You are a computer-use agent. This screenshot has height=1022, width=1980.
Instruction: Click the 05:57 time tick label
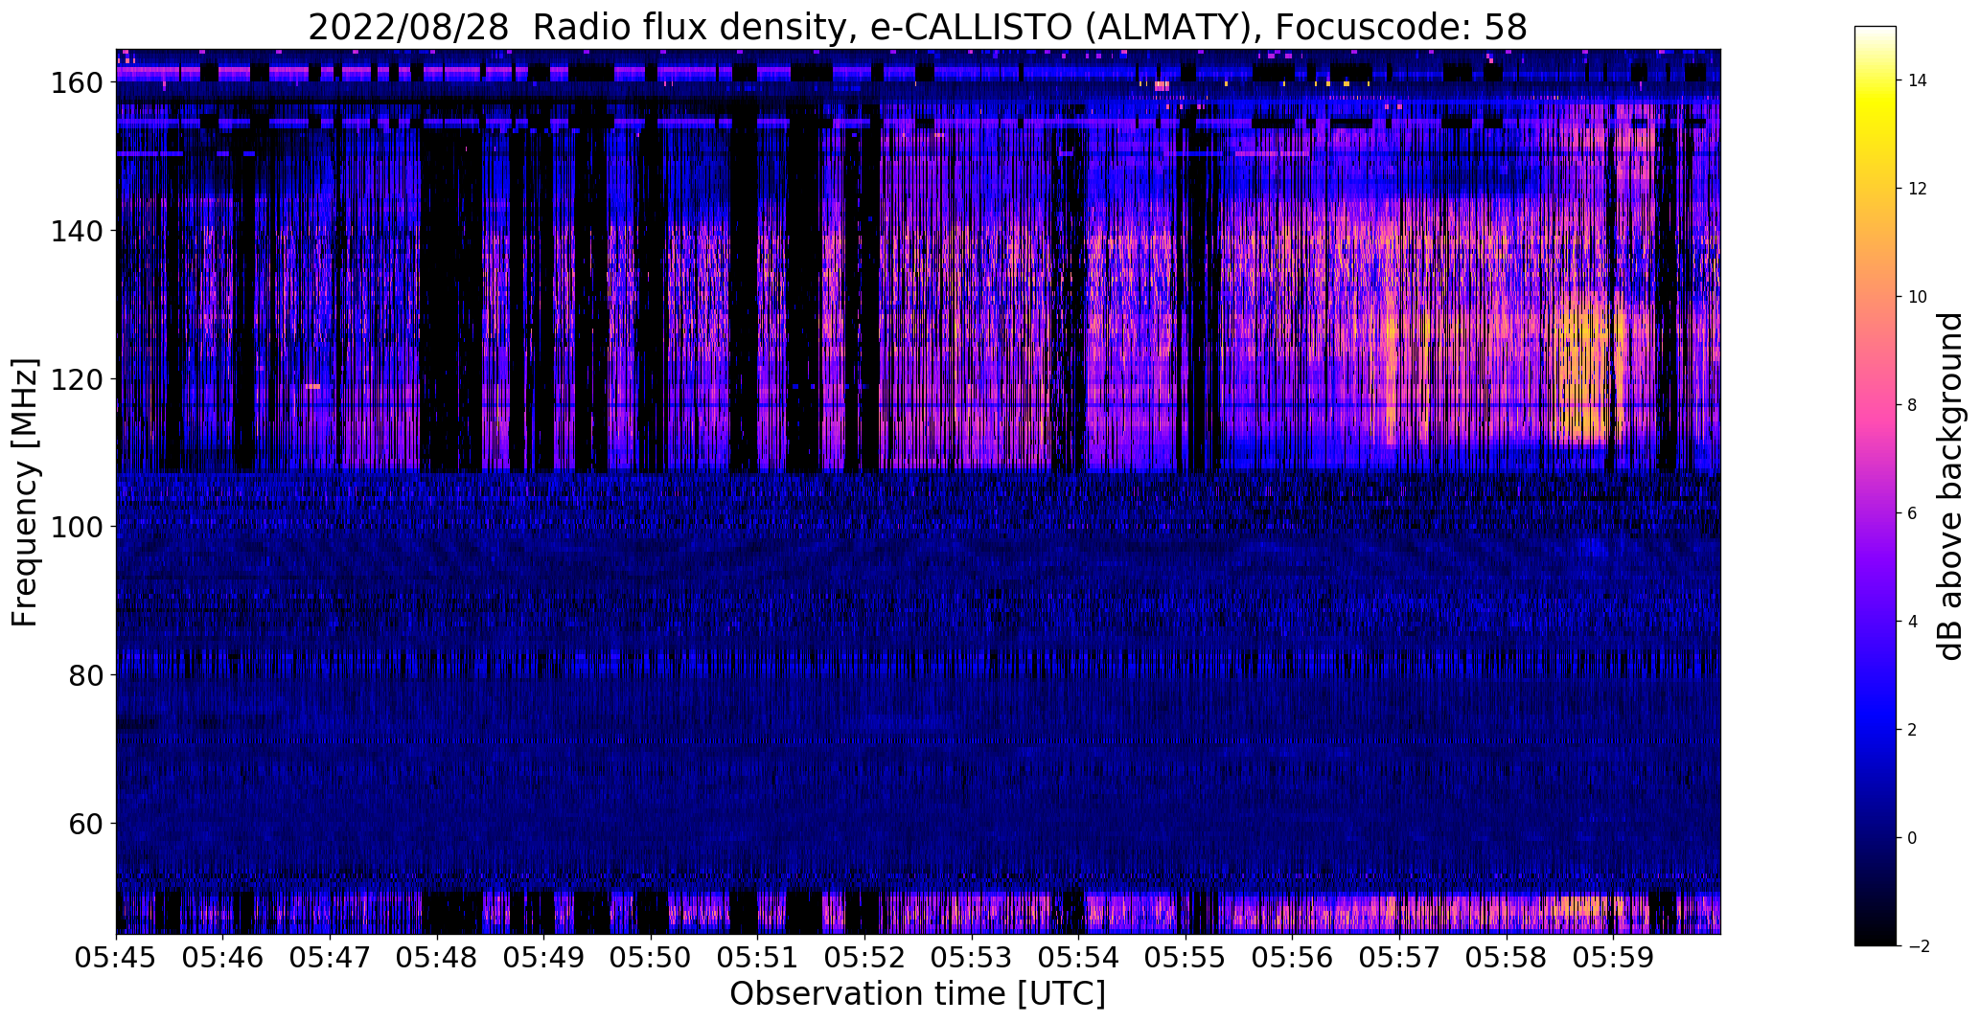pos(1399,957)
